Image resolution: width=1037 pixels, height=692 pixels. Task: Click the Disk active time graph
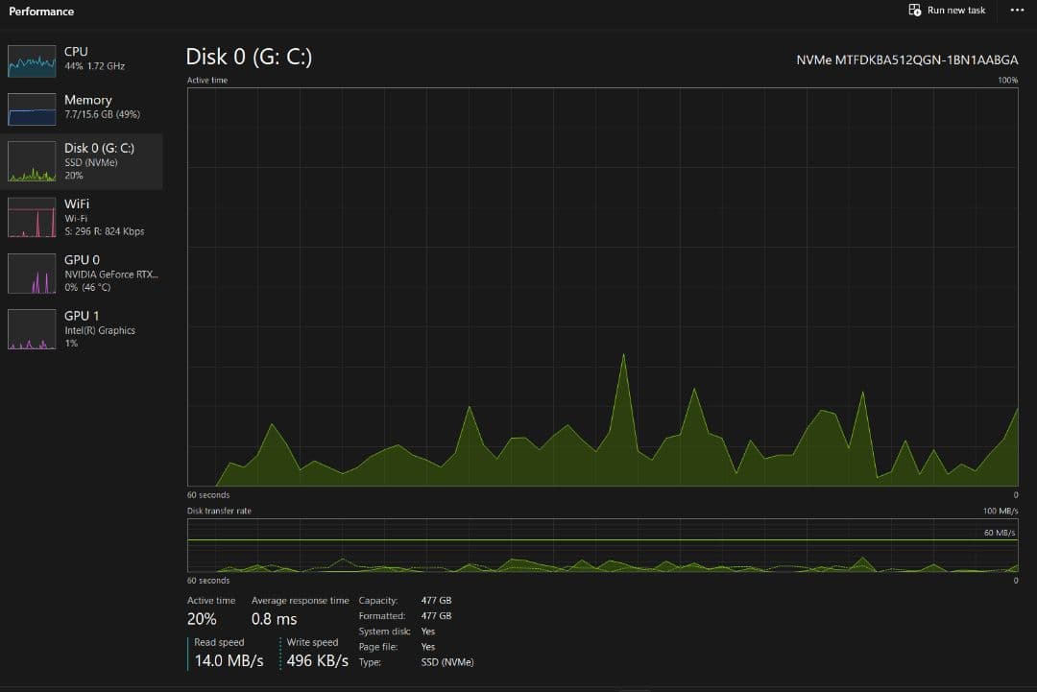(x=602, y=287)
